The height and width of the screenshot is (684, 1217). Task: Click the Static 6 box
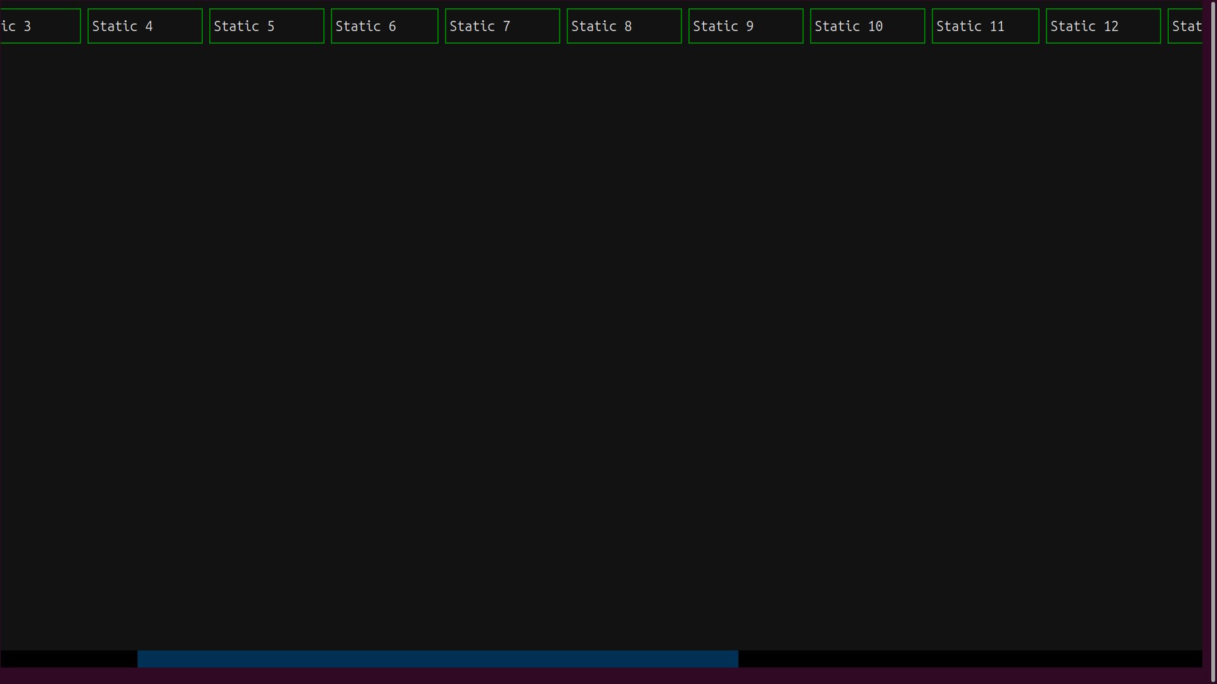pos(384,26)
